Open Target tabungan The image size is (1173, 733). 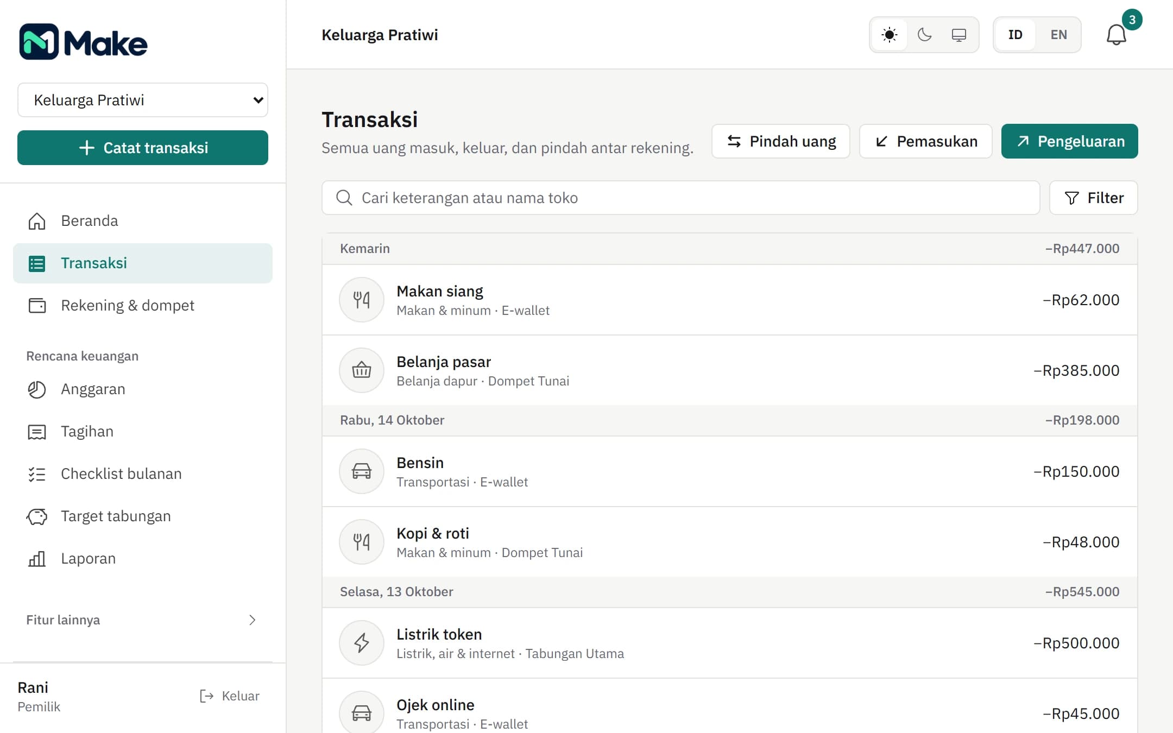(143, 516)
